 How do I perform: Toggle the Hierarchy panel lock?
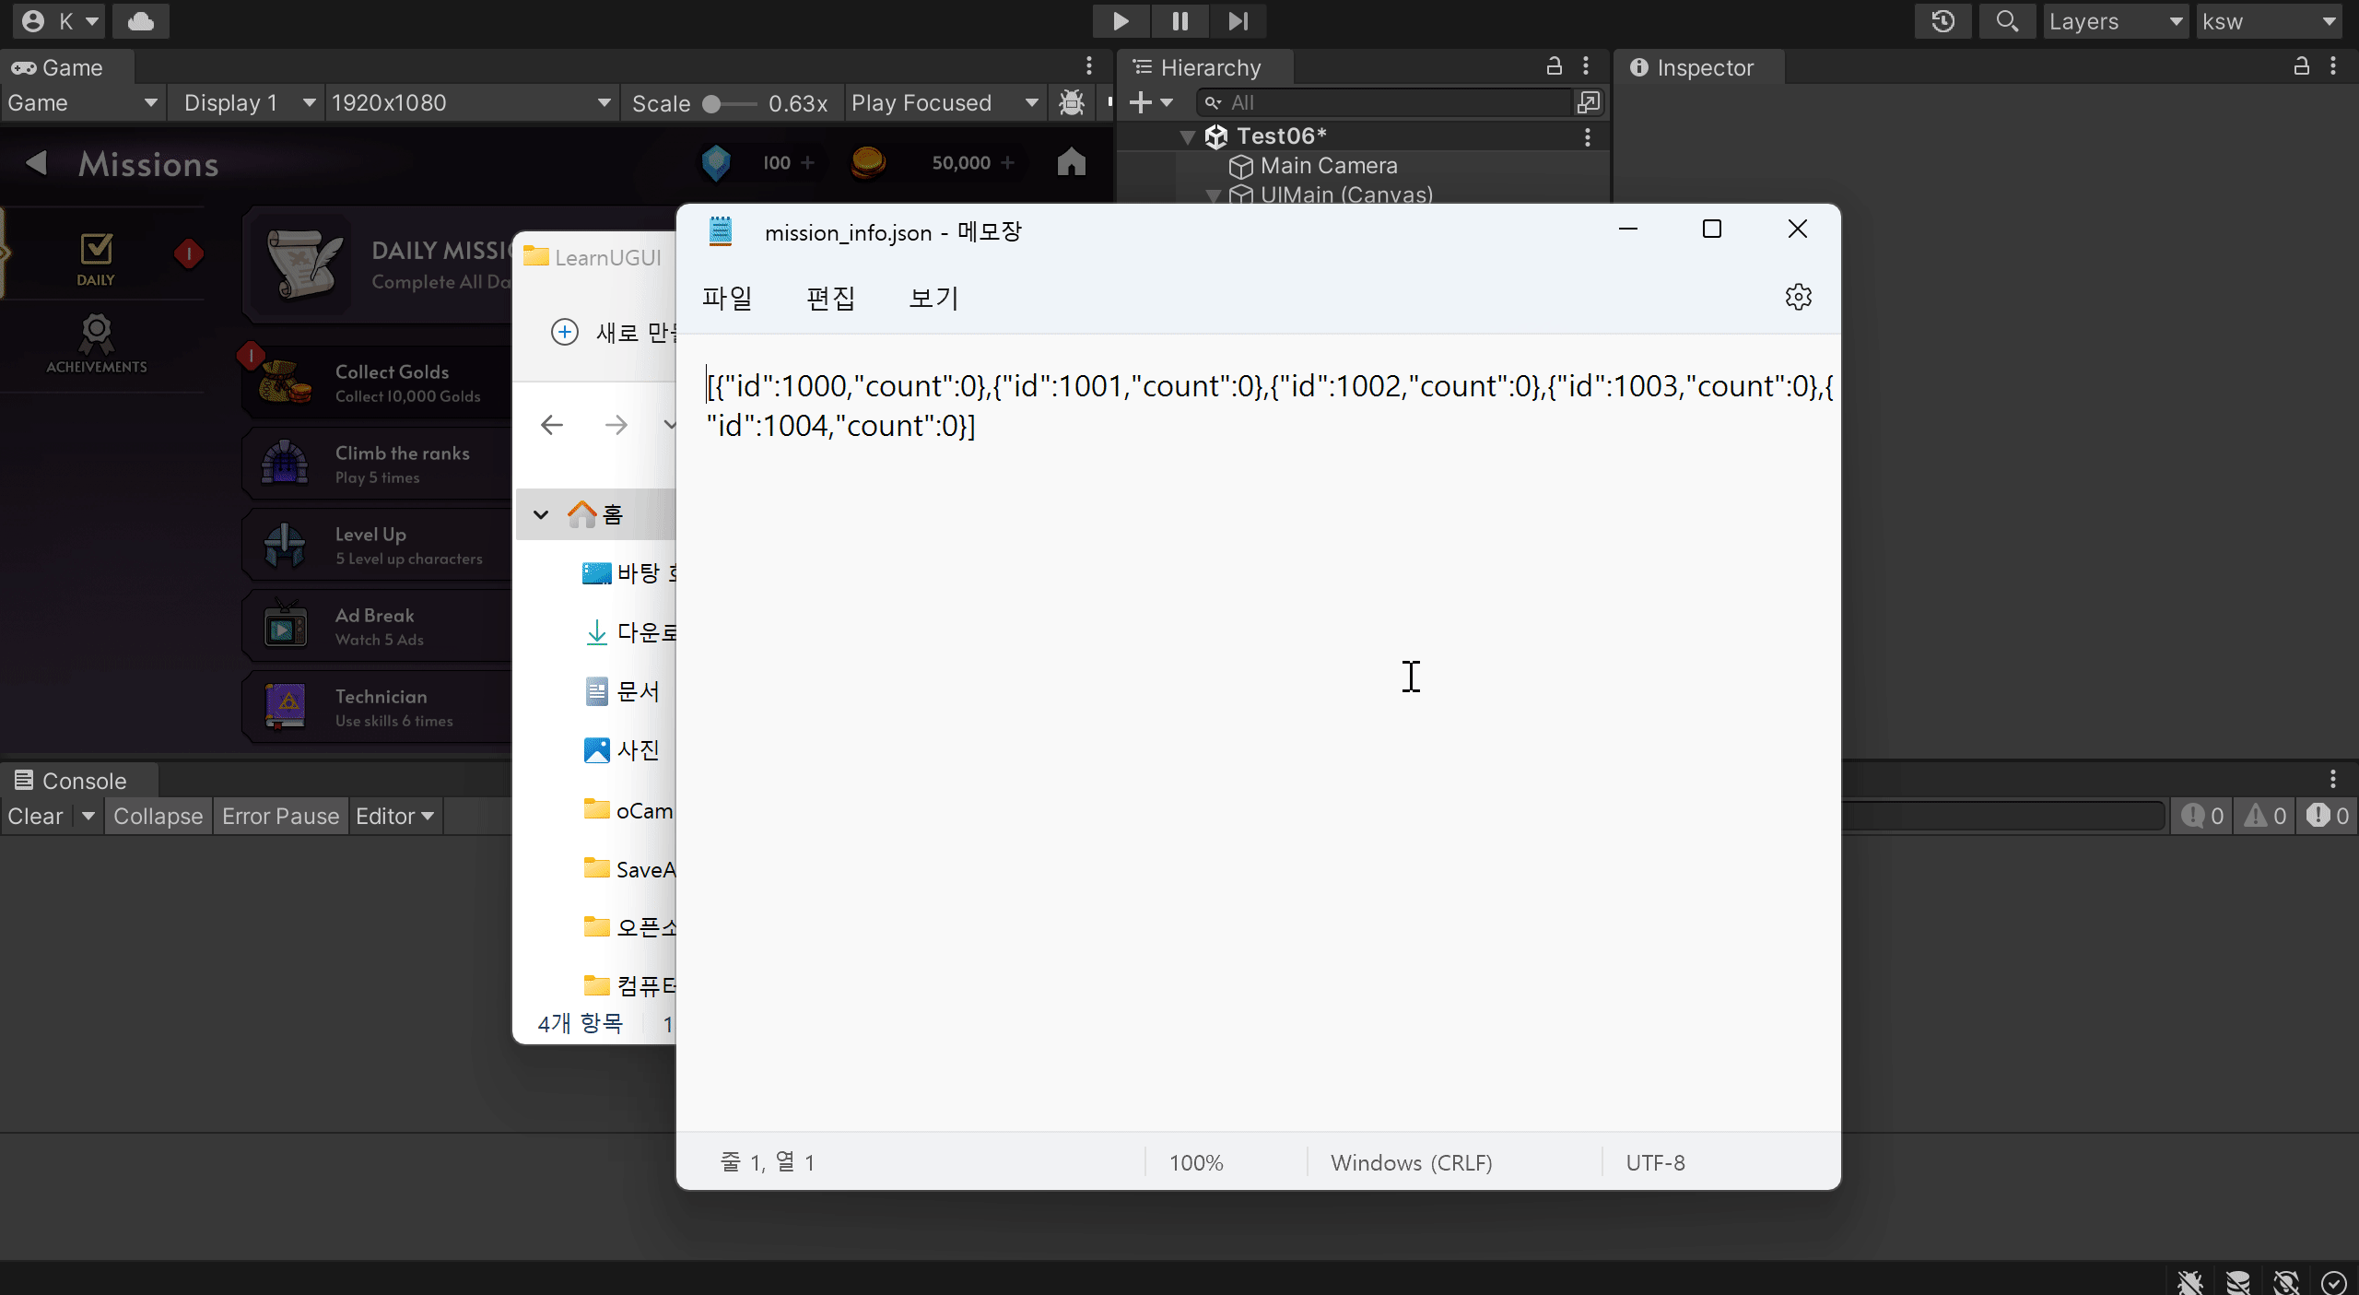pos(1554,66)
